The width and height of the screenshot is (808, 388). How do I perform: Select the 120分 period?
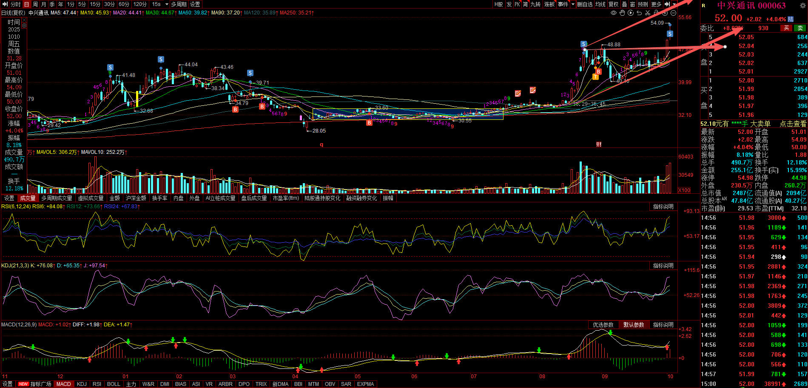pos(140,4)
